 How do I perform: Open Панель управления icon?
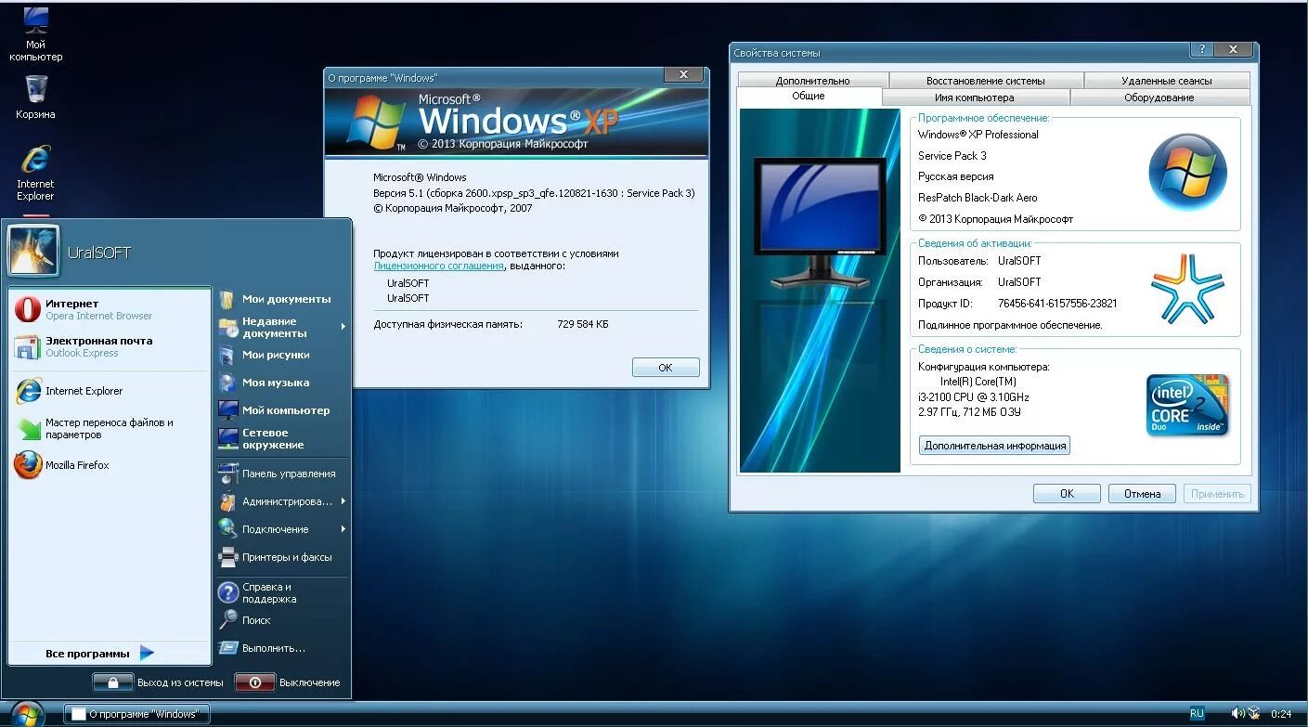click(x=227, y=474)
